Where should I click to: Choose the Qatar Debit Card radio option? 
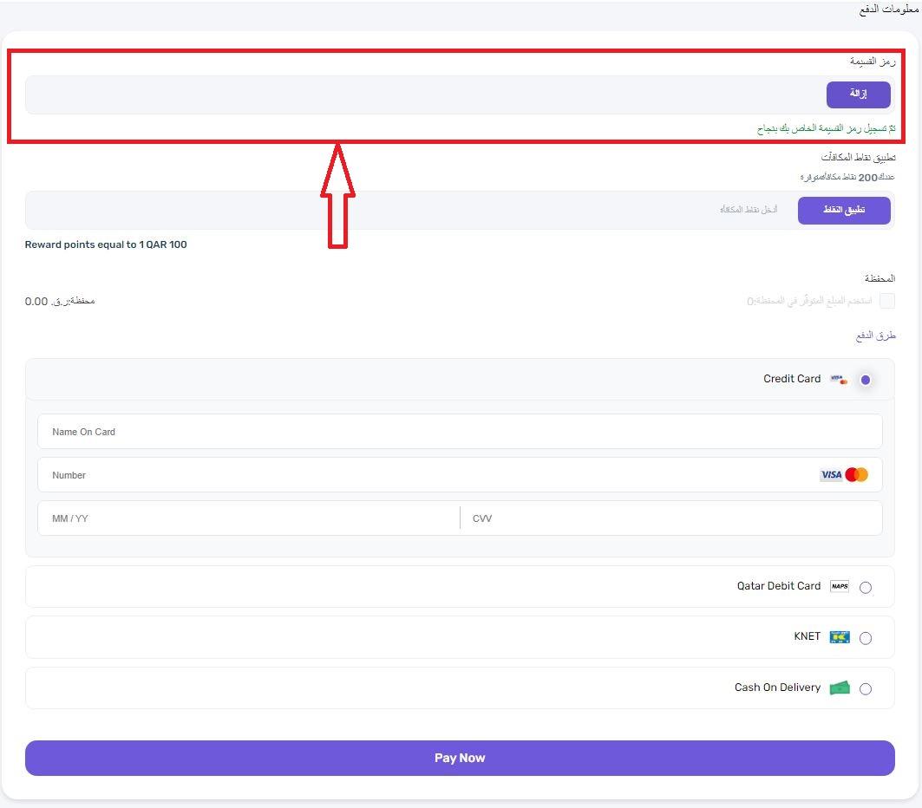tap(866, 588)
